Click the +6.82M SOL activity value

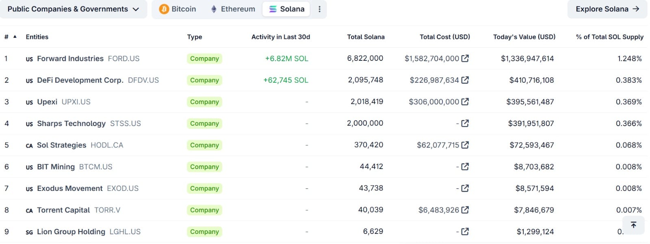pos(286,58)
